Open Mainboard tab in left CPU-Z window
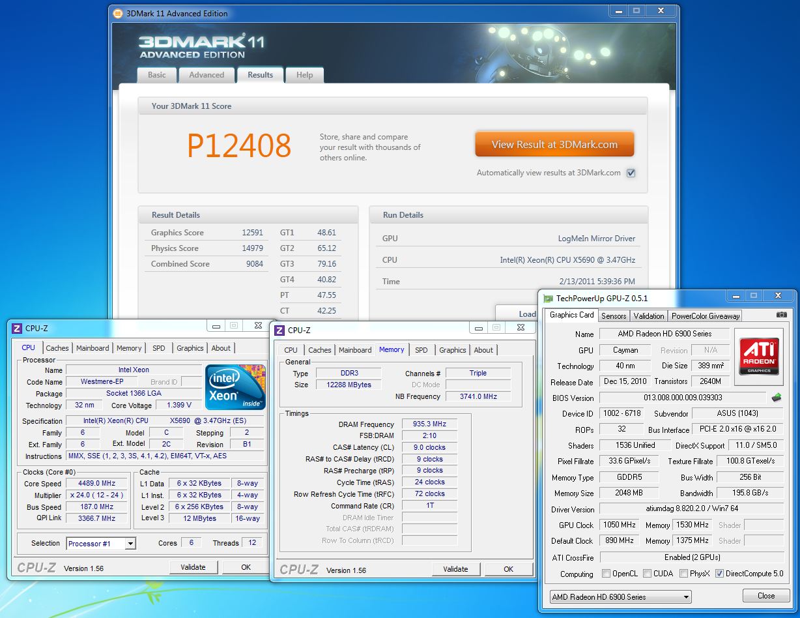800x618 pixels. point(93,348)
